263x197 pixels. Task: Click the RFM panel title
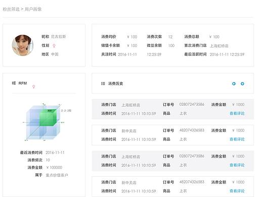click(x=23, y=83)
